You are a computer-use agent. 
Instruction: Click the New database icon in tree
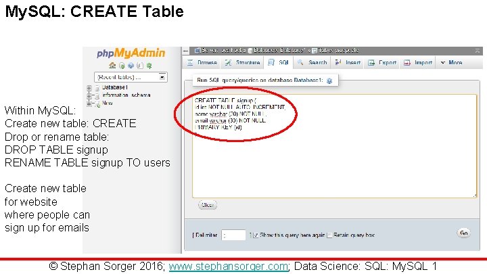pyautogui.click(x=97, y=104)
